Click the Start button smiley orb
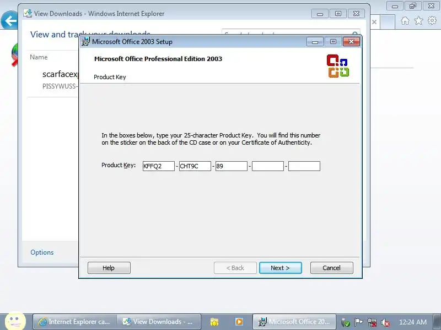Viewport: 441px width, 330px height. [15, 321]
